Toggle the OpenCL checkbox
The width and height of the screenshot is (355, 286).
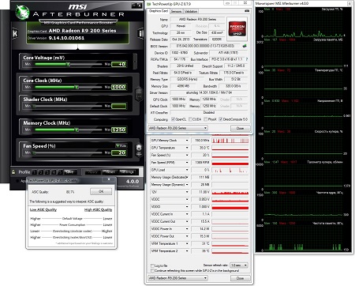point(173,119)
